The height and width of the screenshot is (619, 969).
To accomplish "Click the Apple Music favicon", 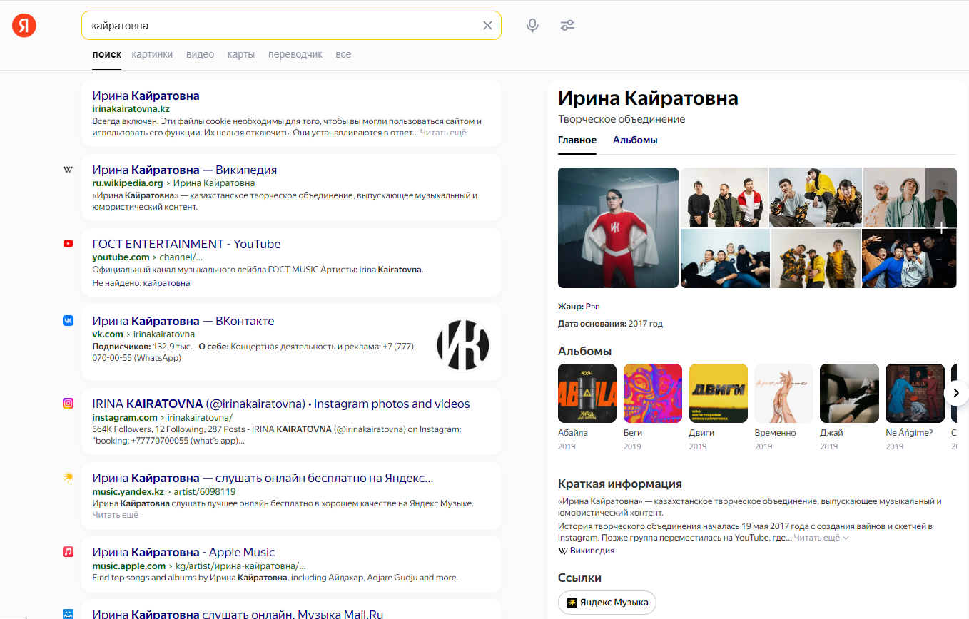I will click(x=68, y=552).
